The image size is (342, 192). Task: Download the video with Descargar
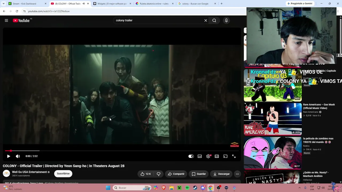click(x=221, y=174)
